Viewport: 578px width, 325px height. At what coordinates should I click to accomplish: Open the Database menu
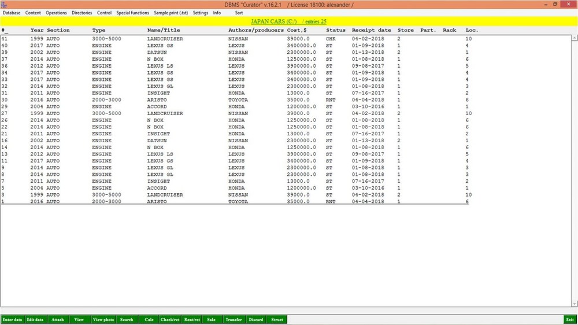click(12, 13)
